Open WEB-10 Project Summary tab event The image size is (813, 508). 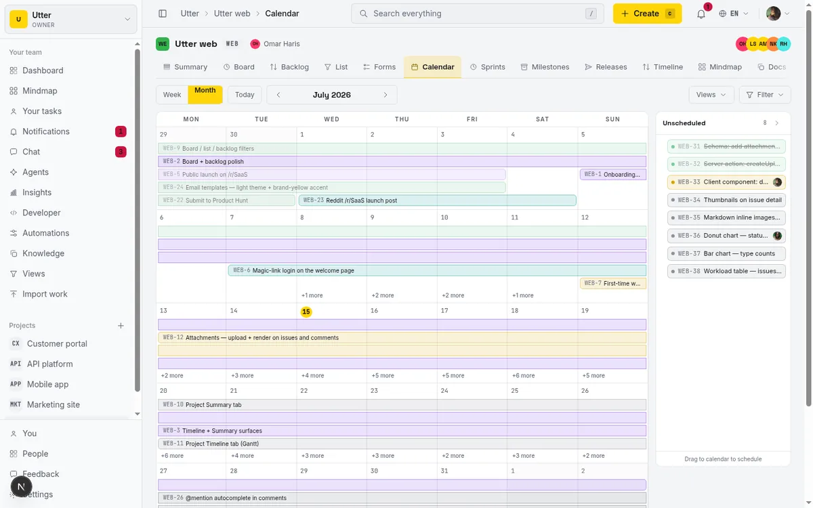(402, 404)
